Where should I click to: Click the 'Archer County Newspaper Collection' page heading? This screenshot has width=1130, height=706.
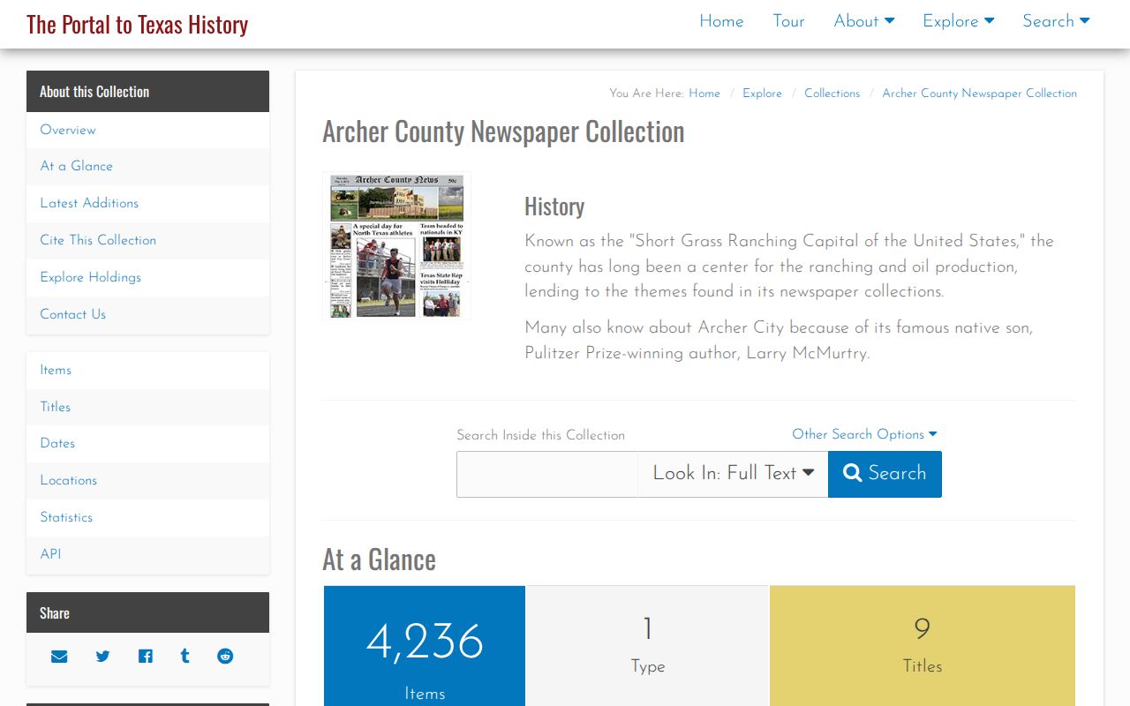503,131
